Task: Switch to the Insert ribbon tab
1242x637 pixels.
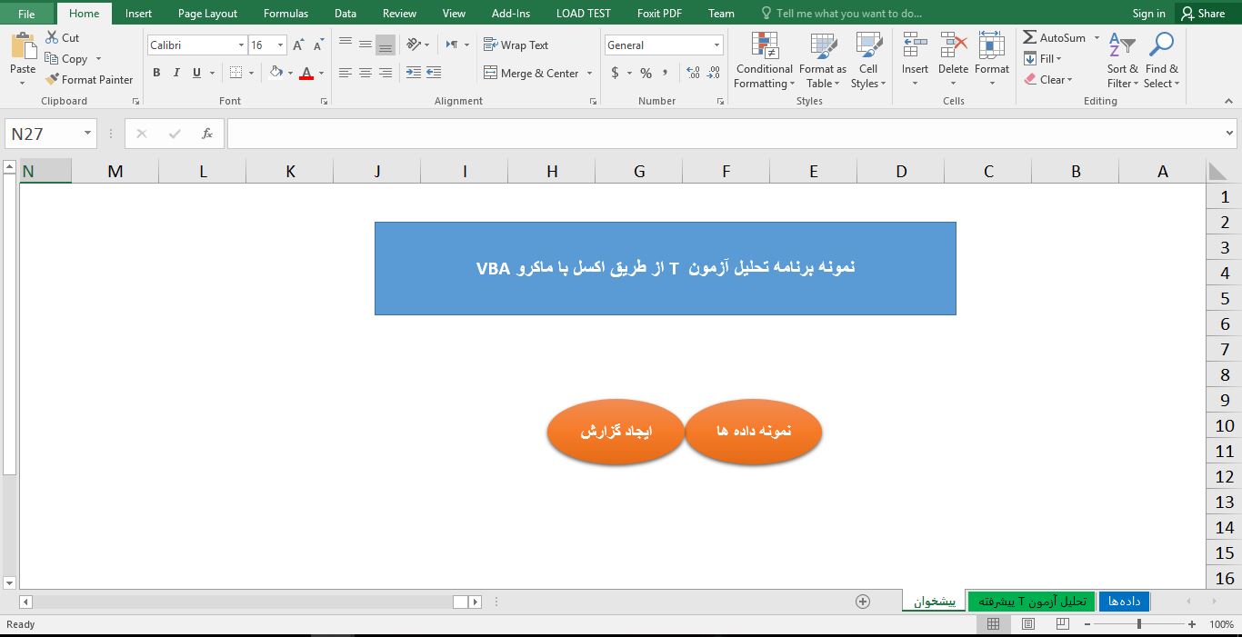Action: click(138, 14)
